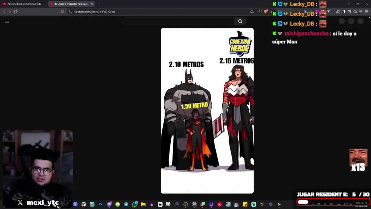Click the Conexión Héroe logo in video
The width and height of the screenshot is (371, 209).
[240, 44]
